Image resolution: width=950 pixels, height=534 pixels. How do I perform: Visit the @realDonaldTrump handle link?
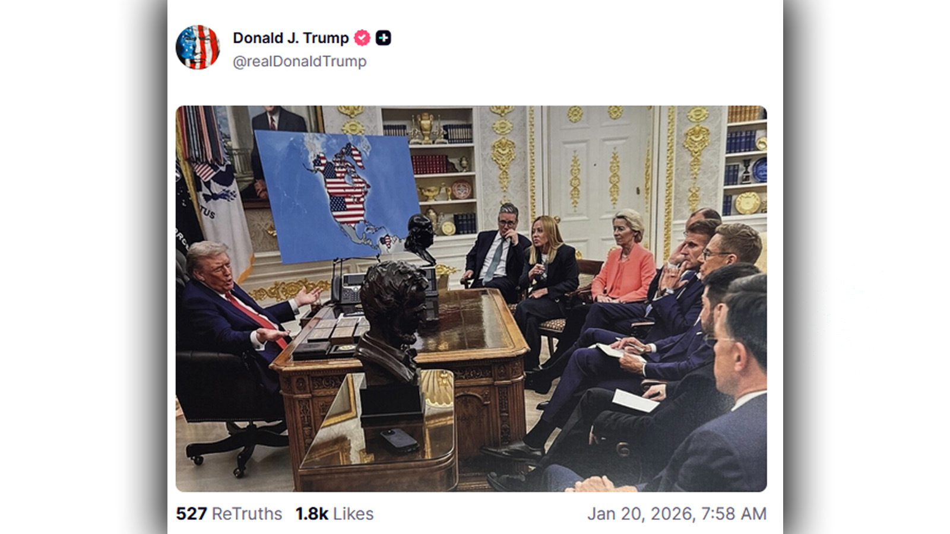click(x=300, y=61)
